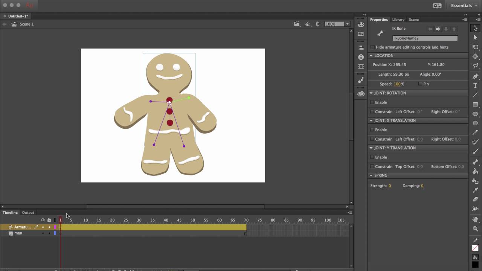The image size is (482, 271).
Task: Click frame 70 on timeline ruler
Action: coord(246,220)
